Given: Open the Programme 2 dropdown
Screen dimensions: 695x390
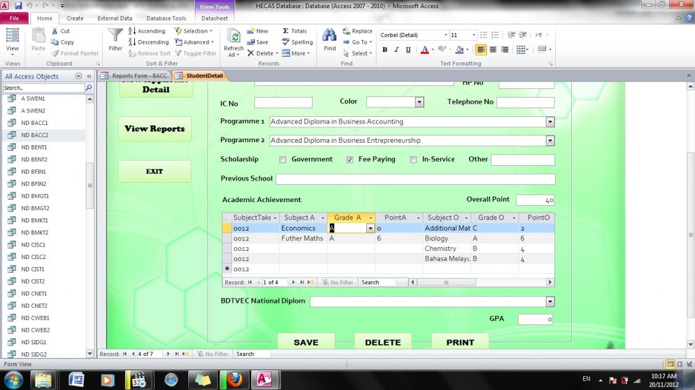Looking at the screenshot, I should pos(550,140).
